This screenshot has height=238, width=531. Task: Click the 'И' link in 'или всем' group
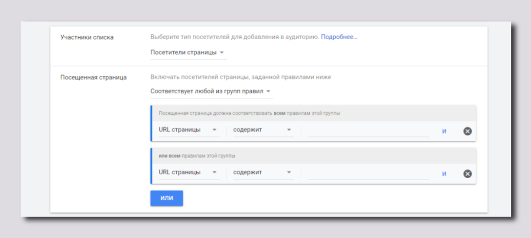click(444, 174)
